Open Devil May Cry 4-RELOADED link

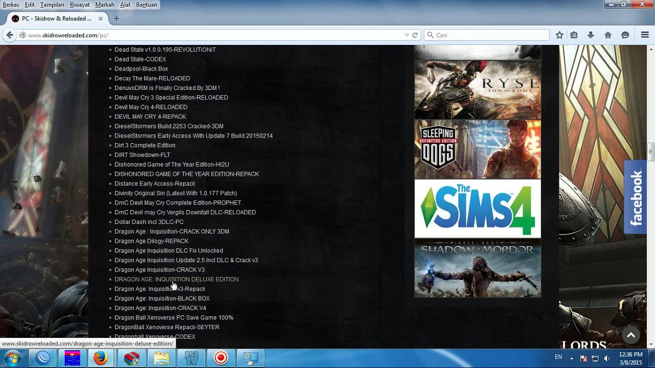coord(151,107)
